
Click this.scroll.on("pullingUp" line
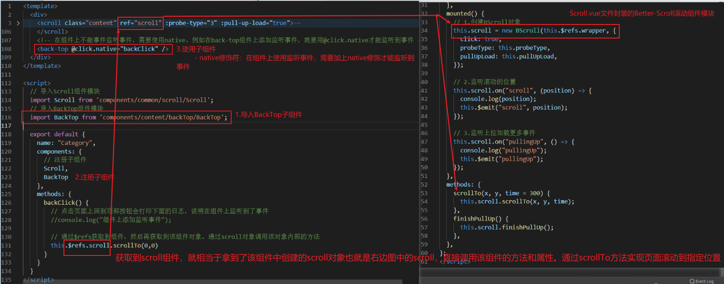(x=514, y=142)
